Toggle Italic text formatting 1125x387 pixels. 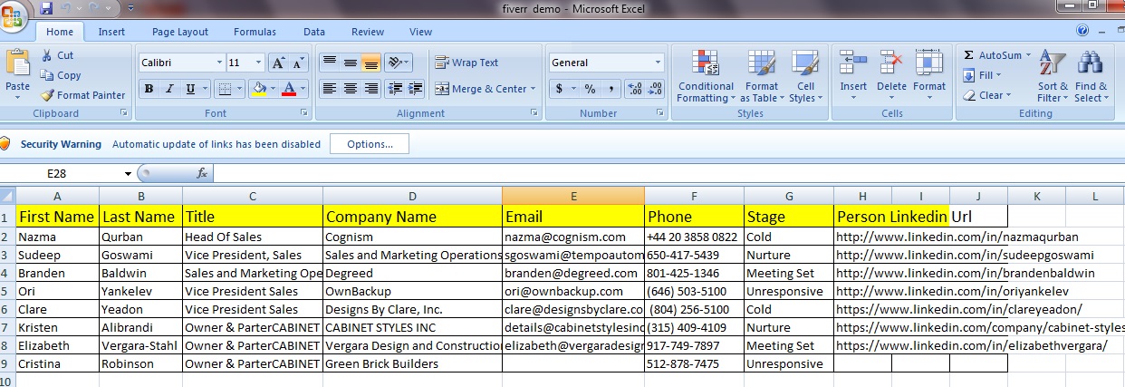click(169, 89)
